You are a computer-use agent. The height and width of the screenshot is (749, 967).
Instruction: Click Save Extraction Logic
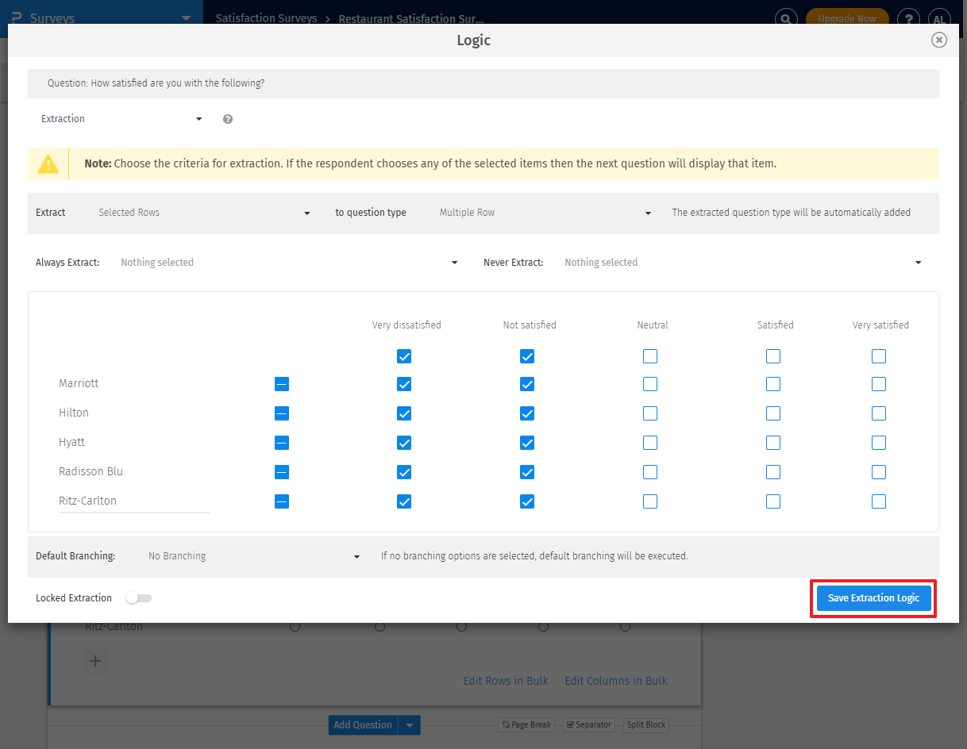pyautogui.click(x=873, y=597)
